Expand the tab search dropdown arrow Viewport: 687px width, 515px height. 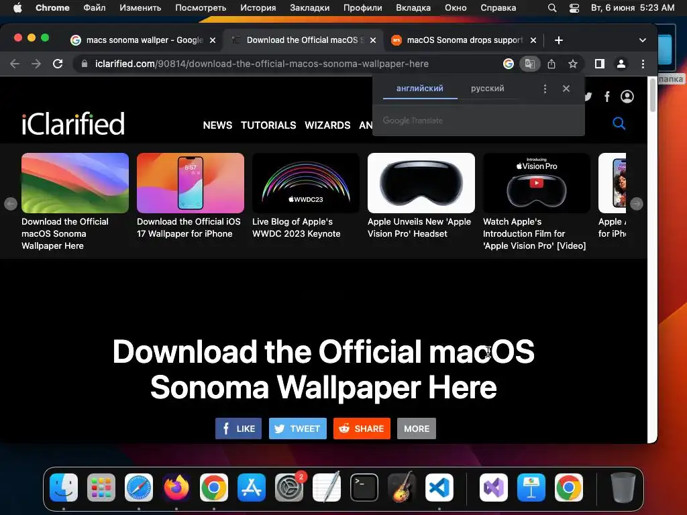(x=642, y=40)
